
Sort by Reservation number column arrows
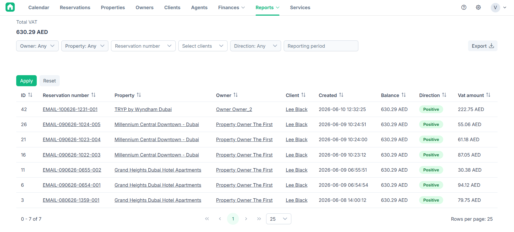pos(94,95)
